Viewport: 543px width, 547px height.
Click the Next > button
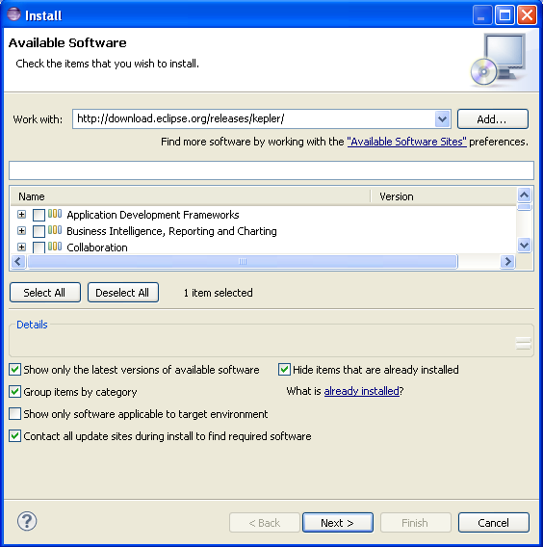338,523
